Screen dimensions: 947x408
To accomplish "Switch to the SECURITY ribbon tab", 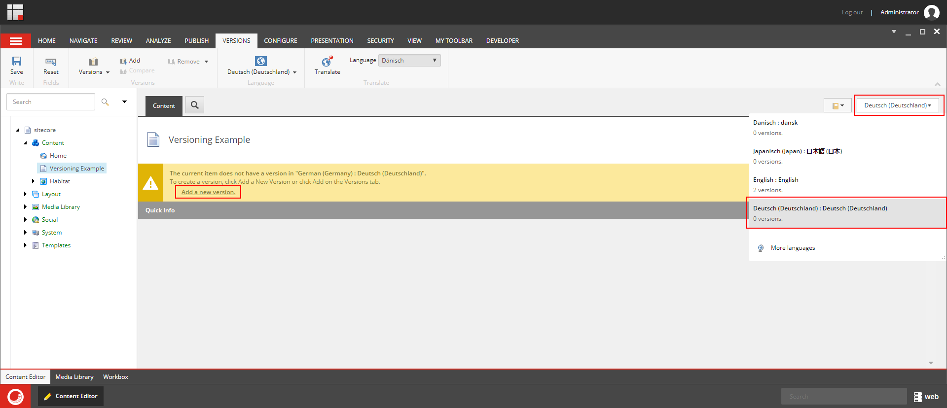I will pyautogui.click(x=380, y=41).
